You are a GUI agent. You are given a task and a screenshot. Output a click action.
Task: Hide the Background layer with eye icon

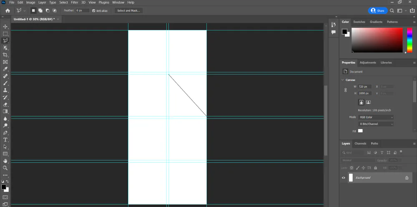[344, 178]
